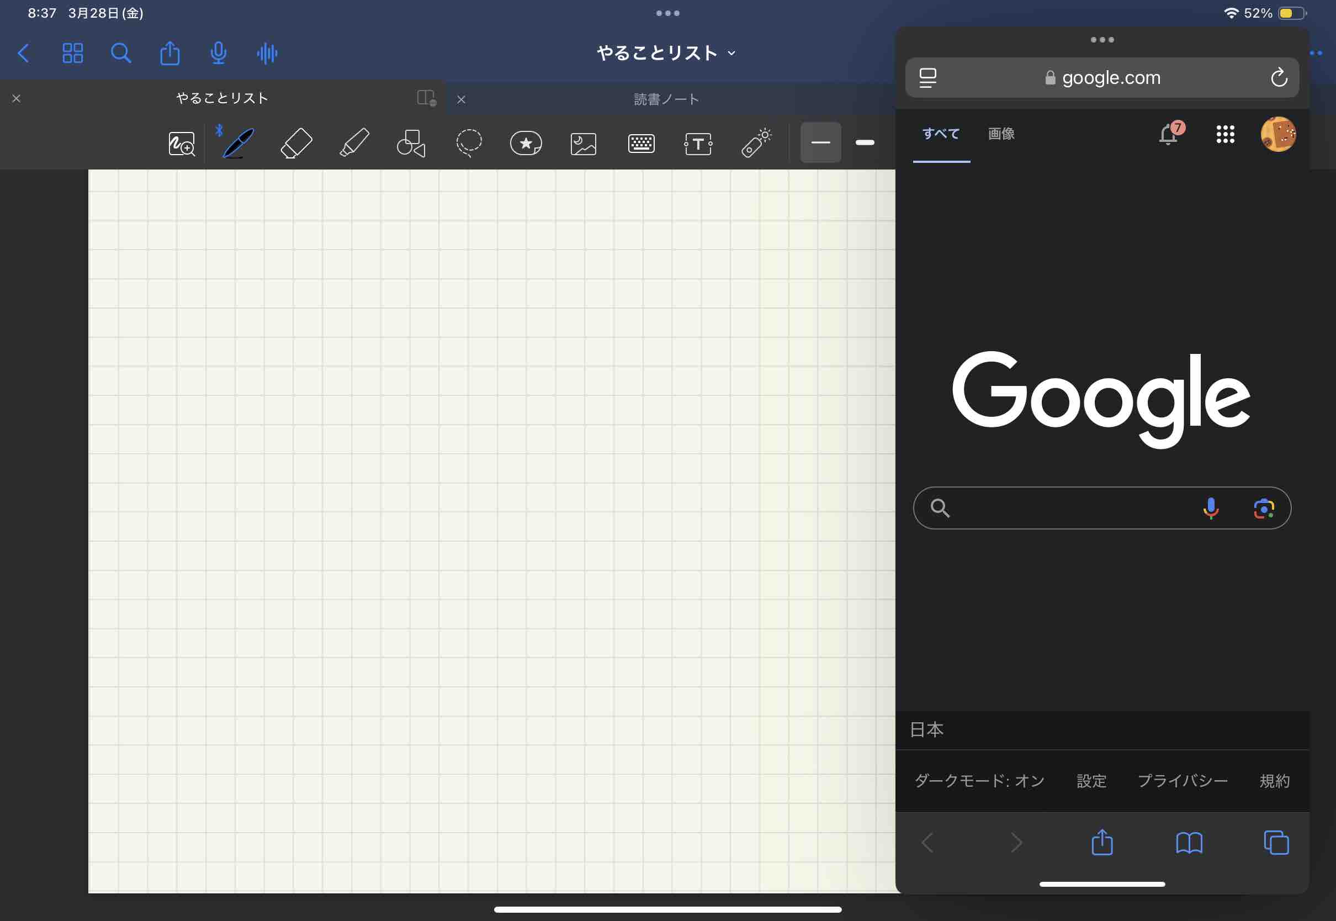Open multitasking dots above GoodNotes window

pyautogui.click(x=667, y=13)
